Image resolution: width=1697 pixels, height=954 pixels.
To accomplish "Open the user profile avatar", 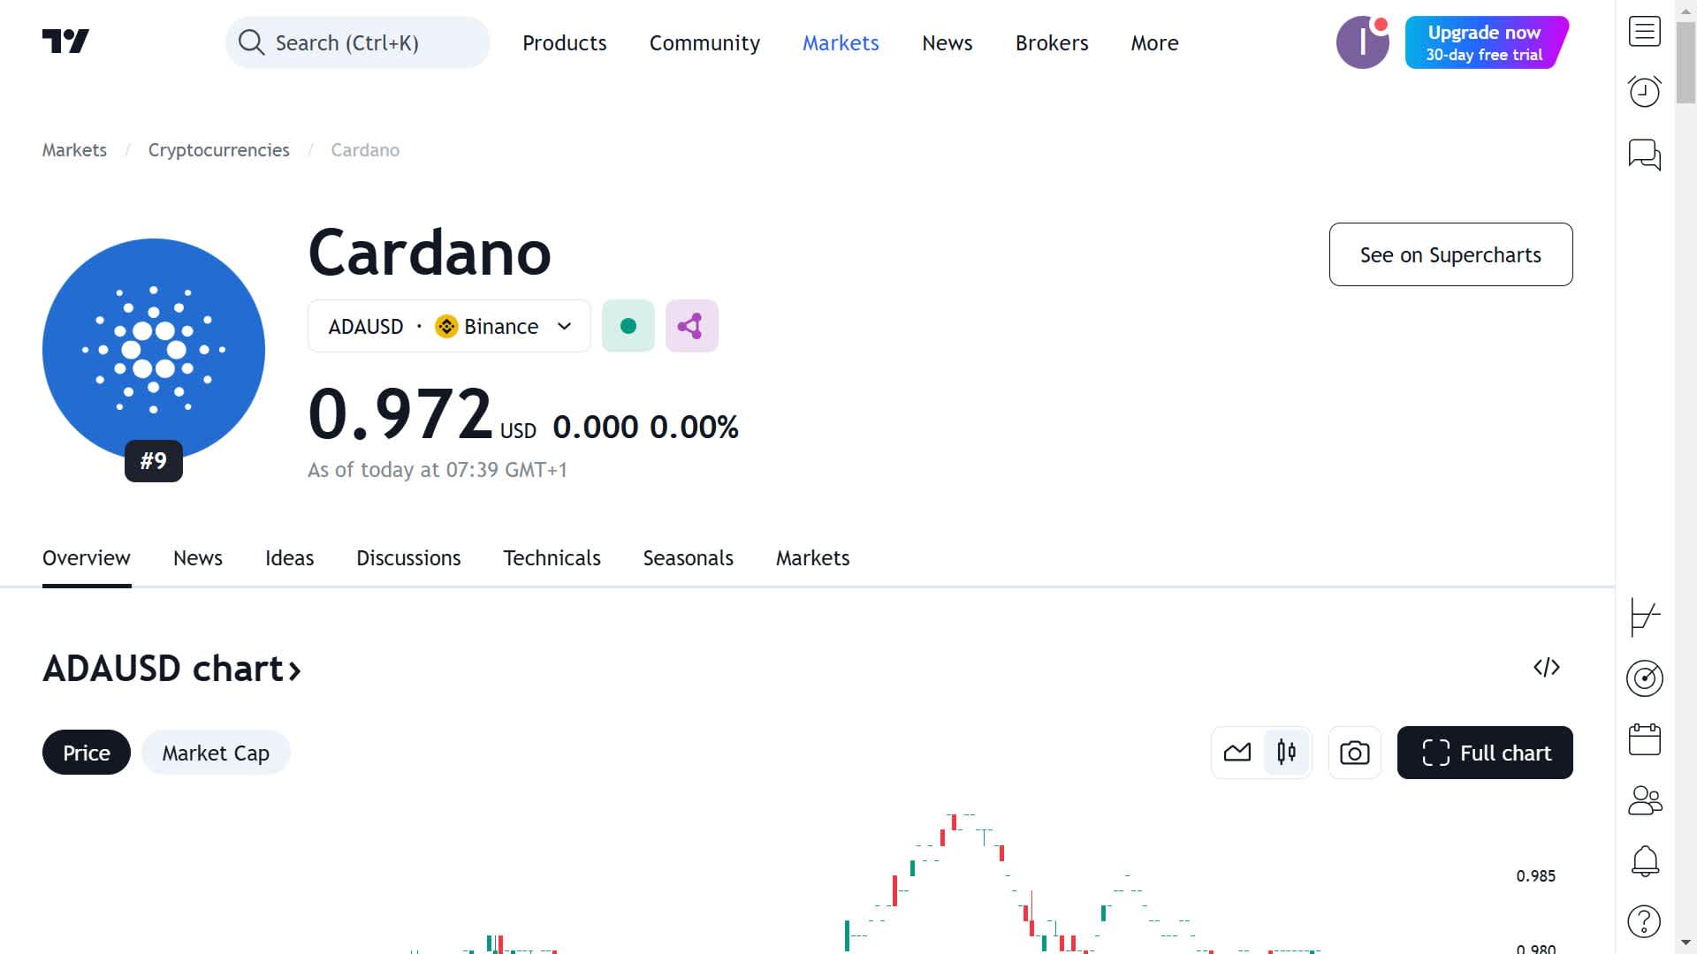I will click(1362, 42).
